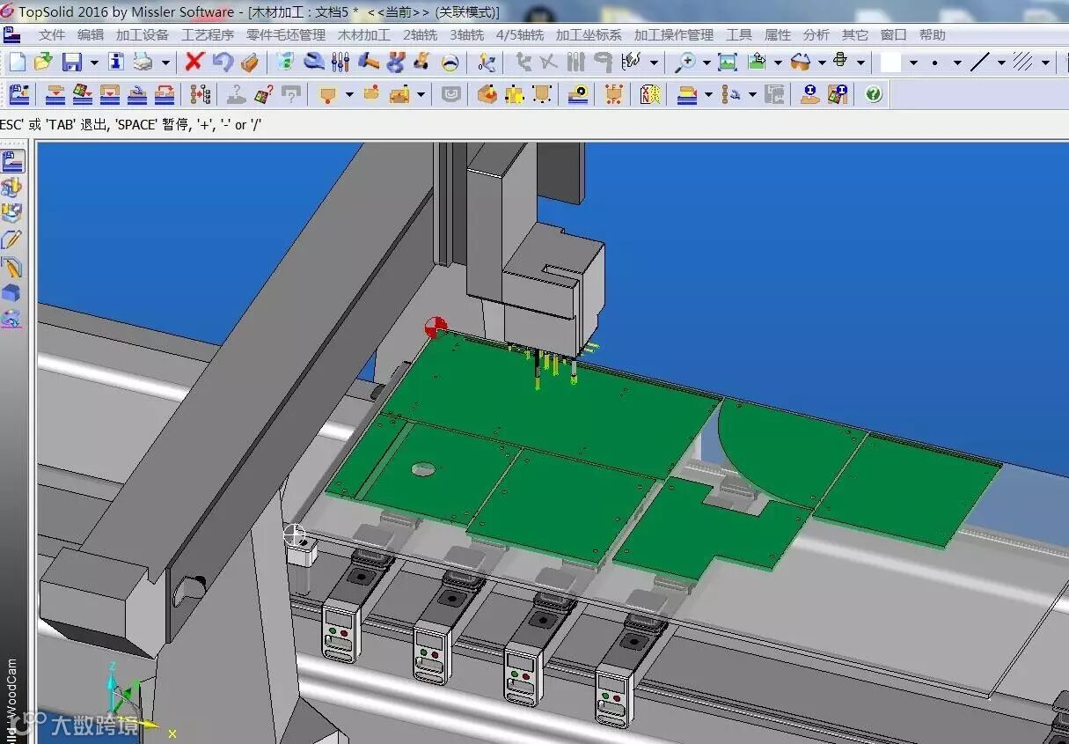Click the NC code XN document icon

pyautogui.click(x=649, y=94)
